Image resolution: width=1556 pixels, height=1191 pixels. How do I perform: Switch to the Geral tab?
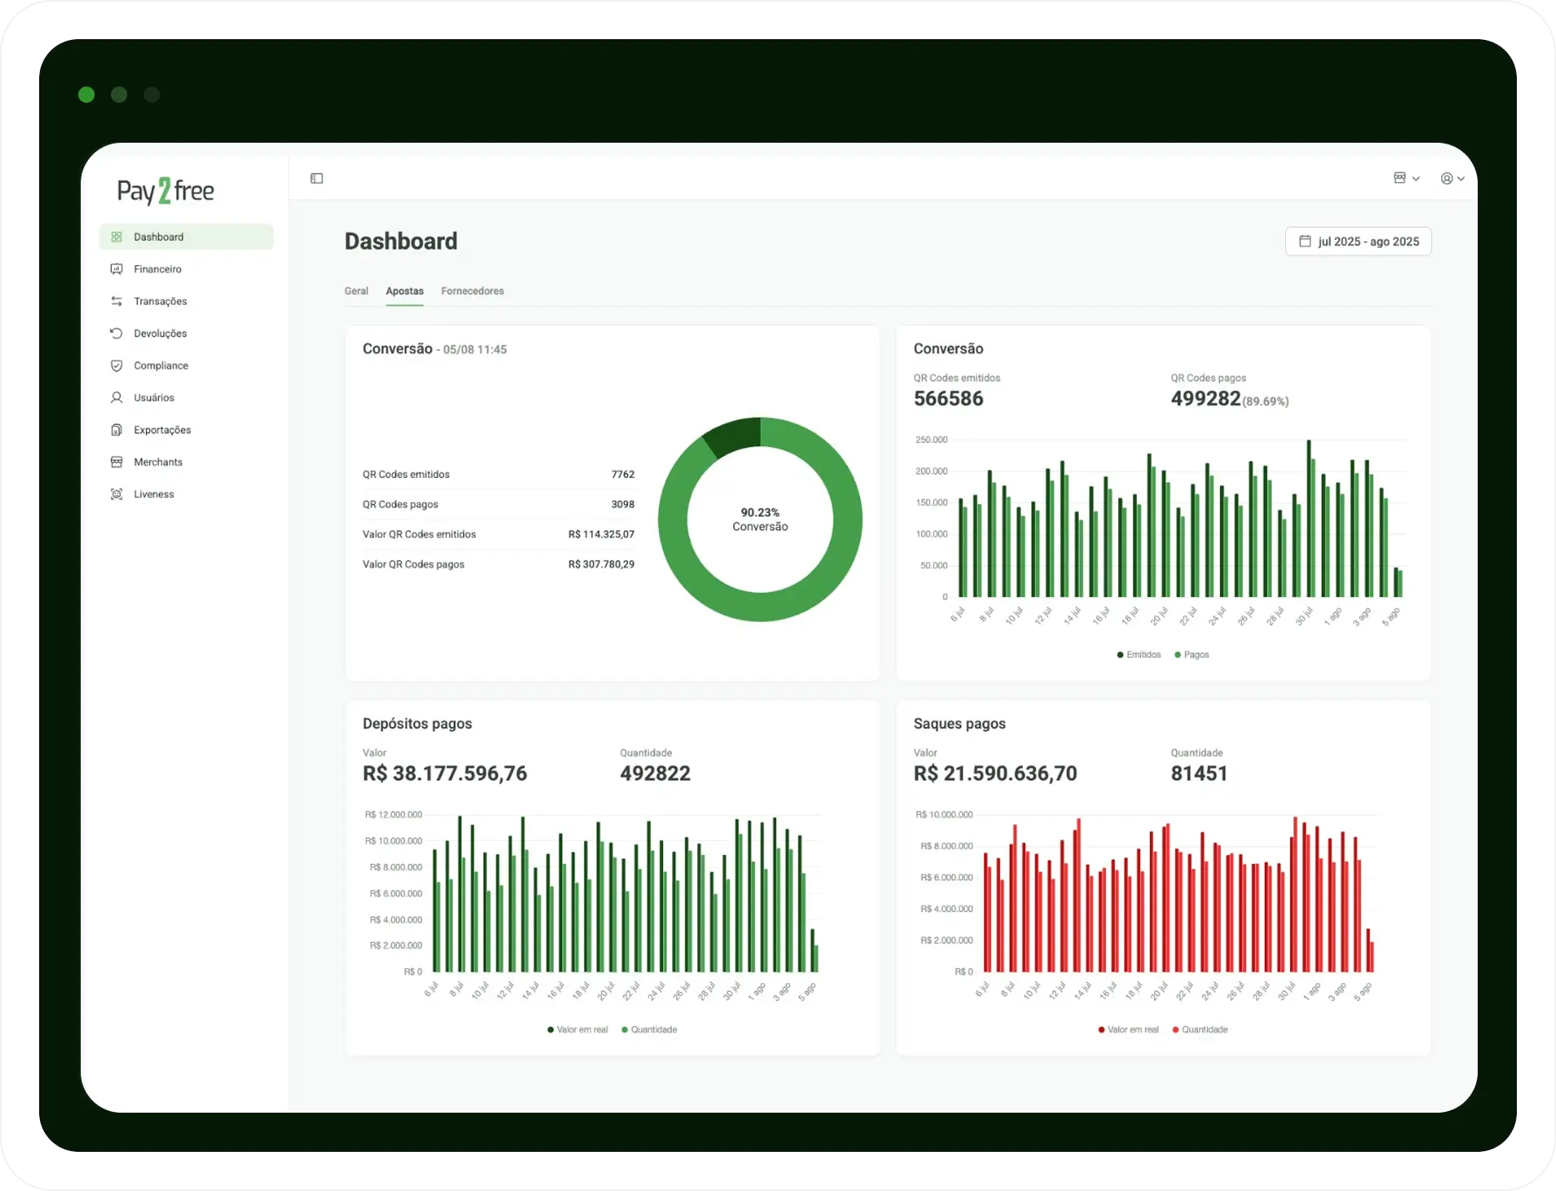[x=356, y=291]
